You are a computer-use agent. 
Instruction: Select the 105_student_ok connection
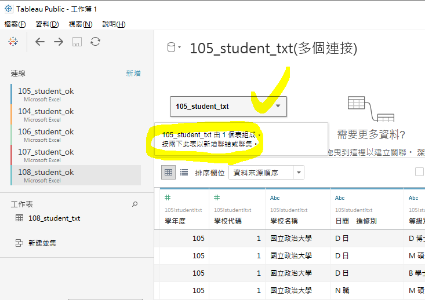(x=75, y=94)
